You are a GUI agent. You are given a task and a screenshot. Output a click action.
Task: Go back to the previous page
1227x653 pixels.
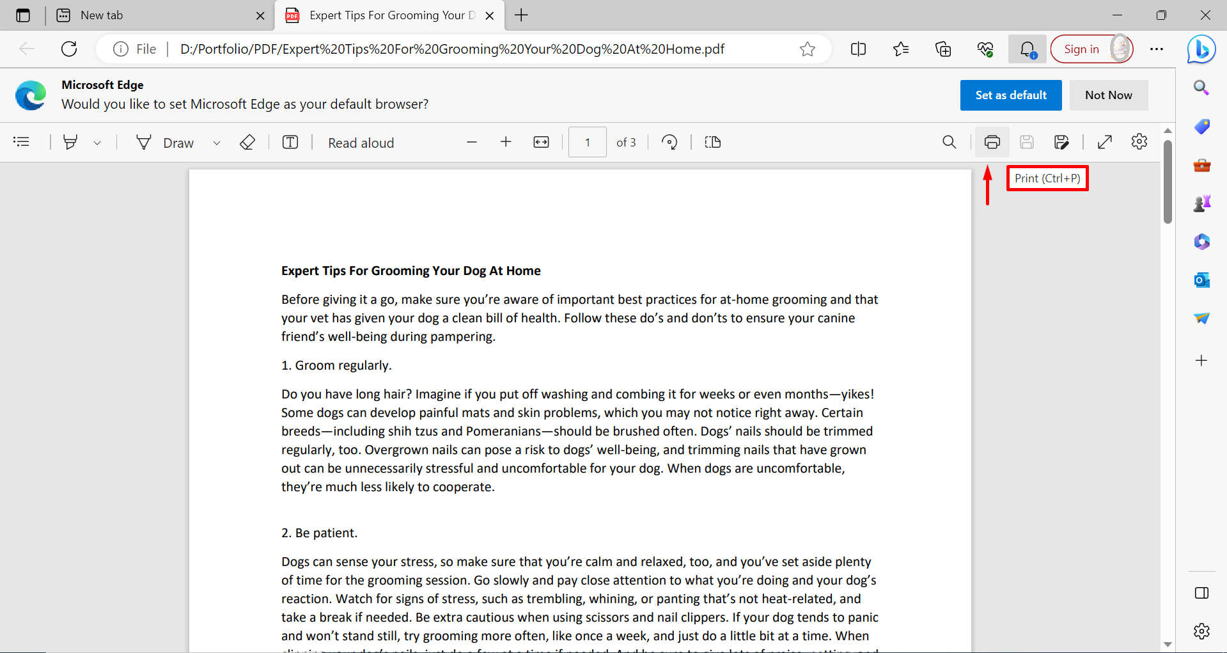[x=27, y=49]
